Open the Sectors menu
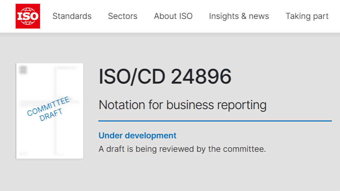The width and height of the screenshot is (340, 191). tap(123, 16)
